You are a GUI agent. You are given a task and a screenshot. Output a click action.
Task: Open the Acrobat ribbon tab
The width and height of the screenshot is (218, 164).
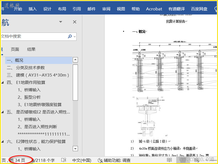point(154,9)
